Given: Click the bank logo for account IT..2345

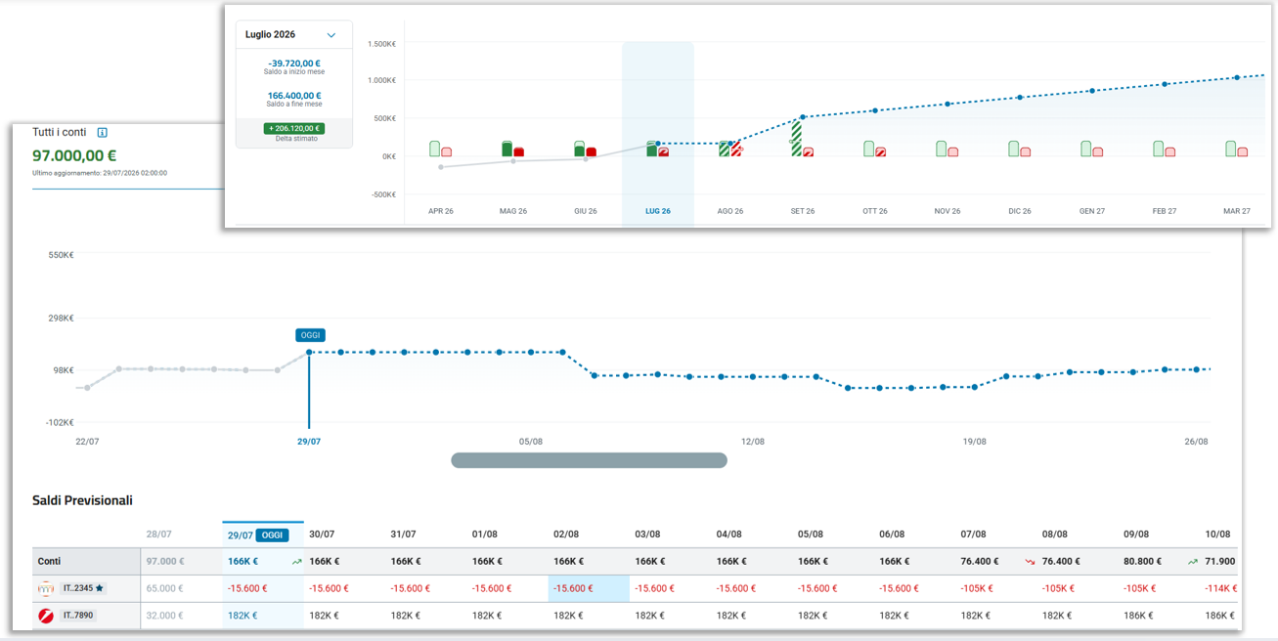Looking at the screenshot, I should click(x=46, y=588).
